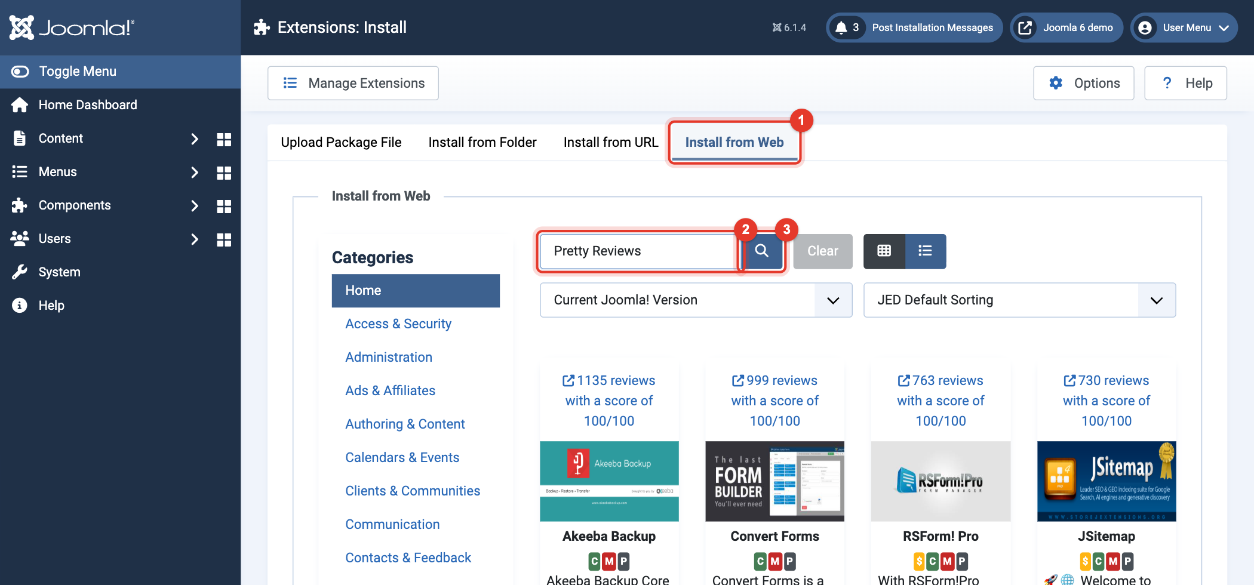This screenshot has width=1254, height=585.
Task: Open the Convert Forms thumbnail
Action: [x=775, y=481]
